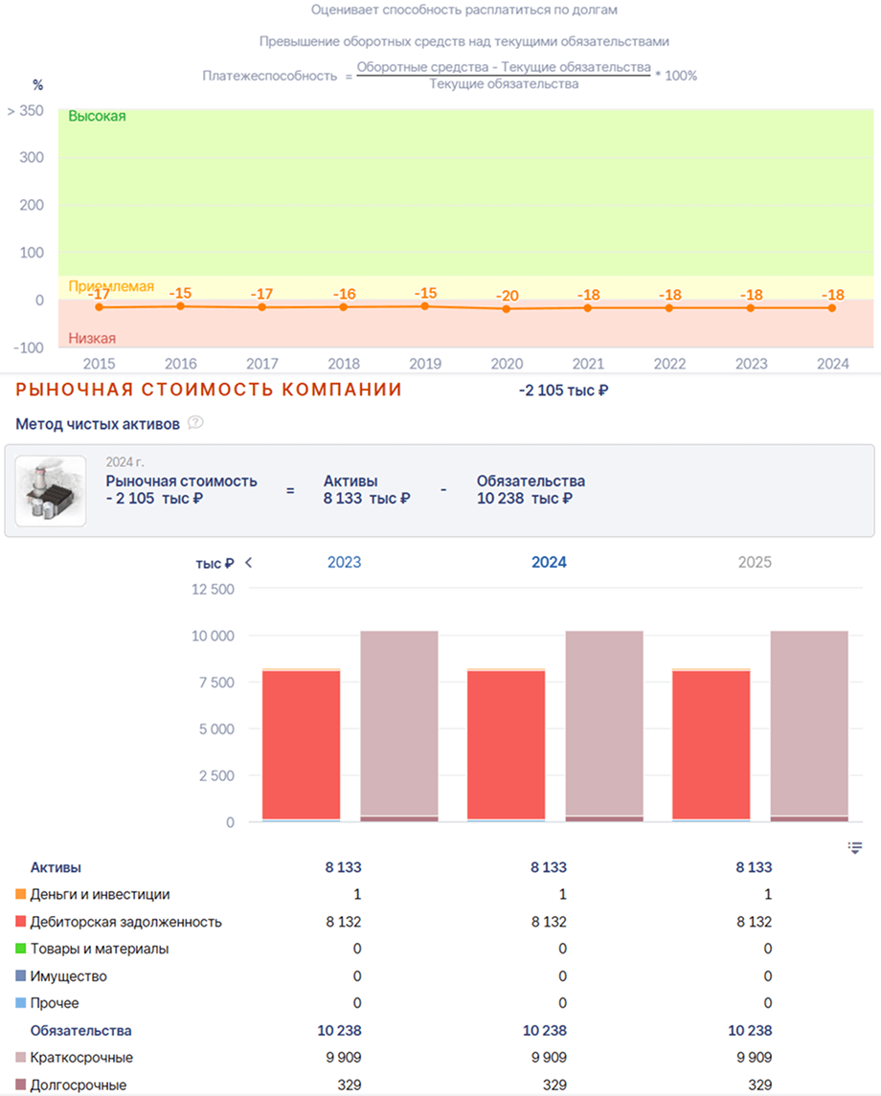
Task: Select the 2024 year column header
Action: coord(549,563)
